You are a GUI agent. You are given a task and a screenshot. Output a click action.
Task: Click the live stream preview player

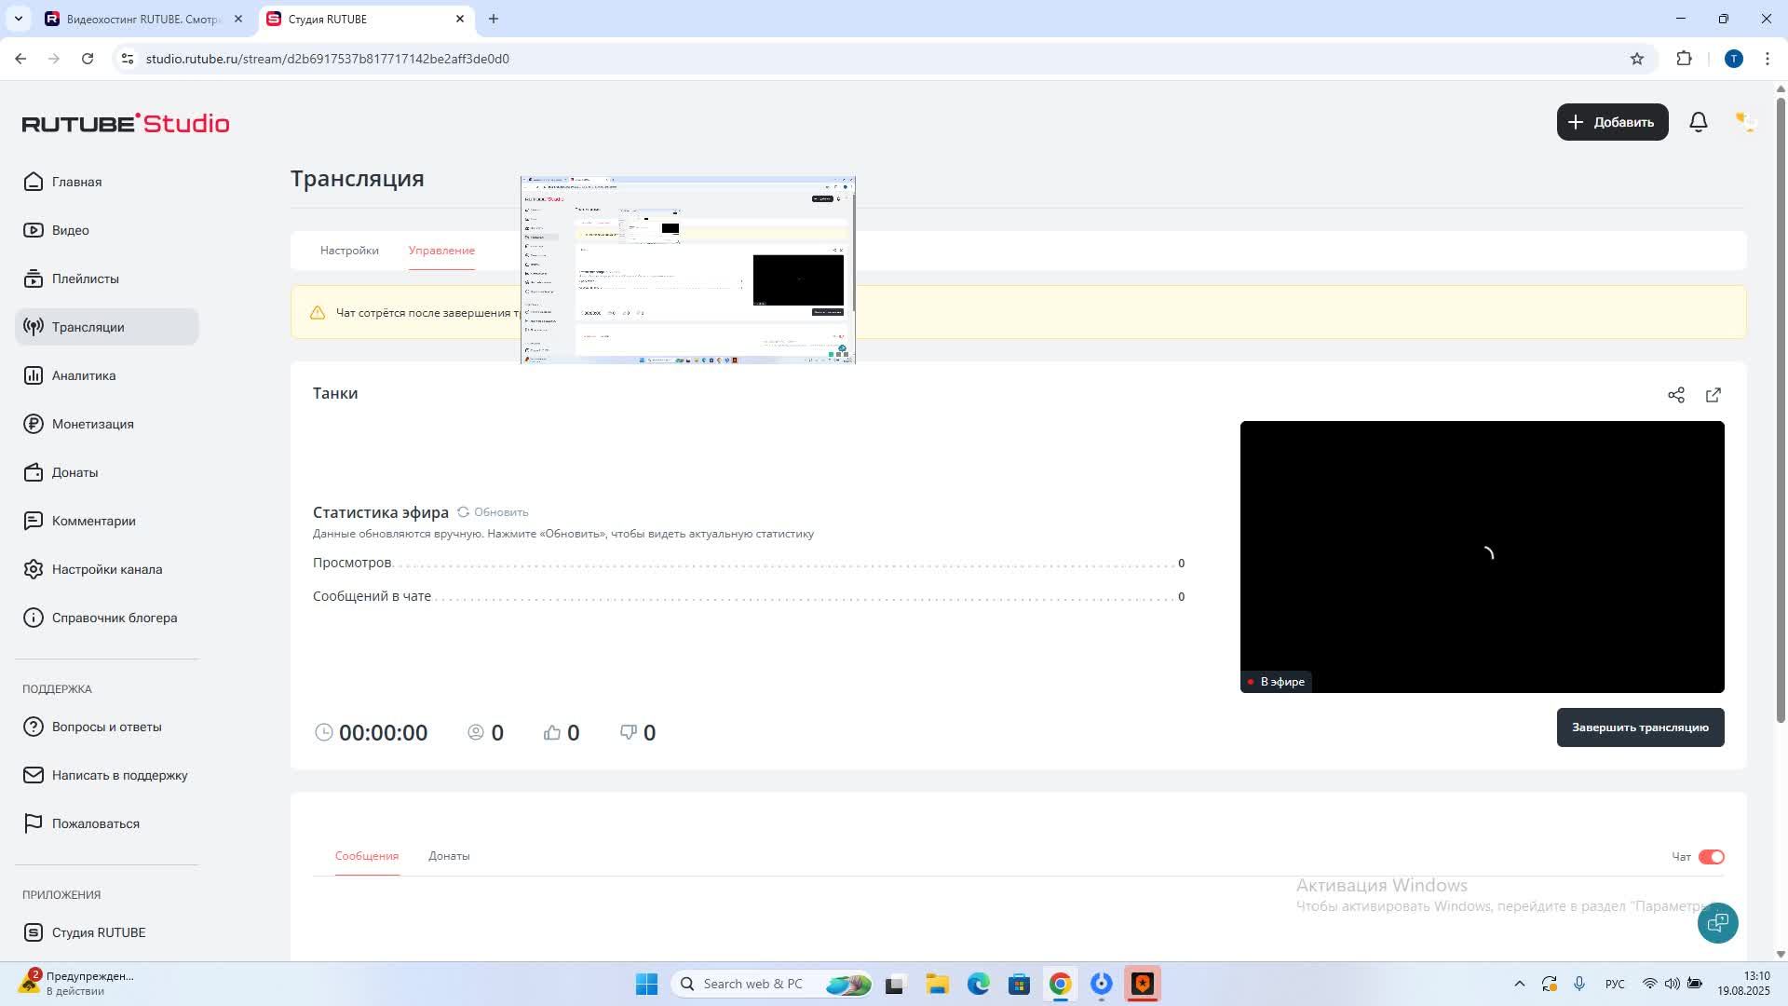coord(1481,556)
